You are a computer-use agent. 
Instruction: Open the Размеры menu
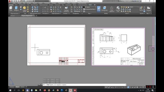click(x=54, y=3)
